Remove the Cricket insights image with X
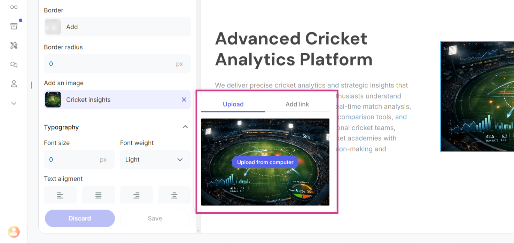Image resolution: width=514 pixels, height=244 pixels. (x=184, y=100)
